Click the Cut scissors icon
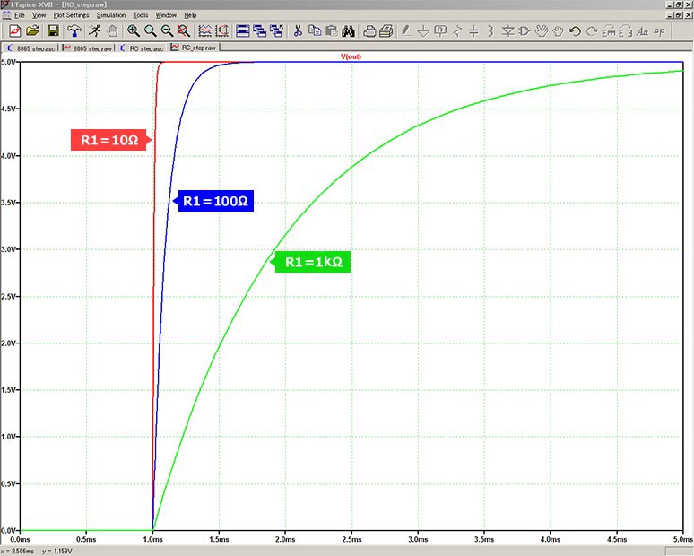This screenshot has width=694, height=556. 298,31
